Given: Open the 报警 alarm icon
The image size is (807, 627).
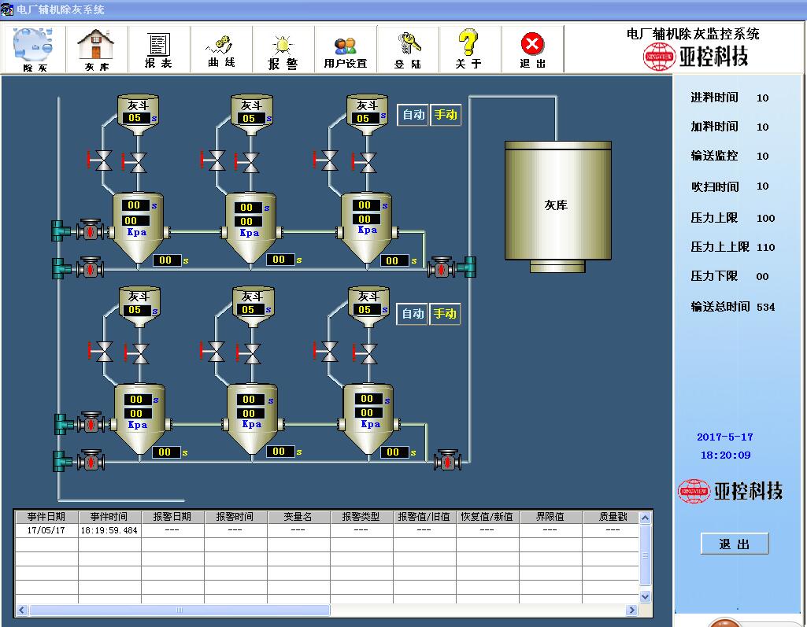Looking at the screenshot, I should pos(282,49).
